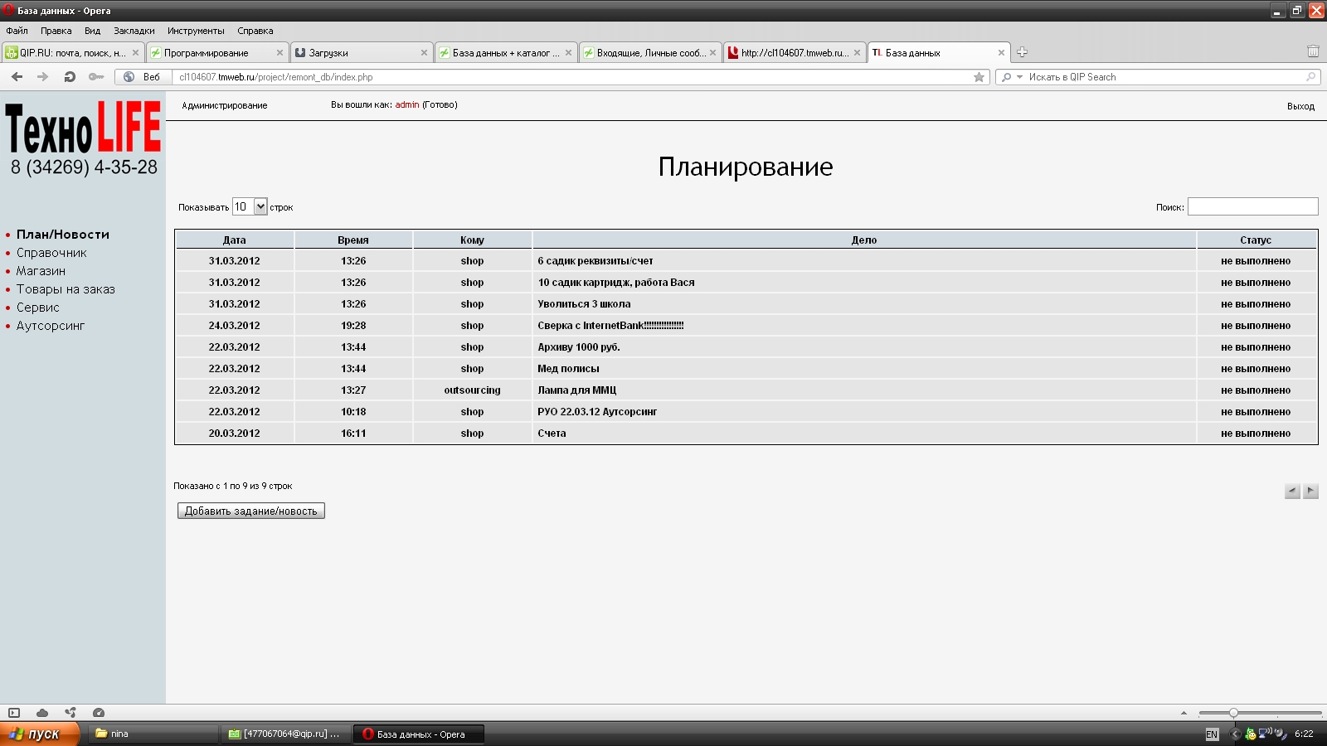
Task: Open the admin user link
Action: [407, 104]
